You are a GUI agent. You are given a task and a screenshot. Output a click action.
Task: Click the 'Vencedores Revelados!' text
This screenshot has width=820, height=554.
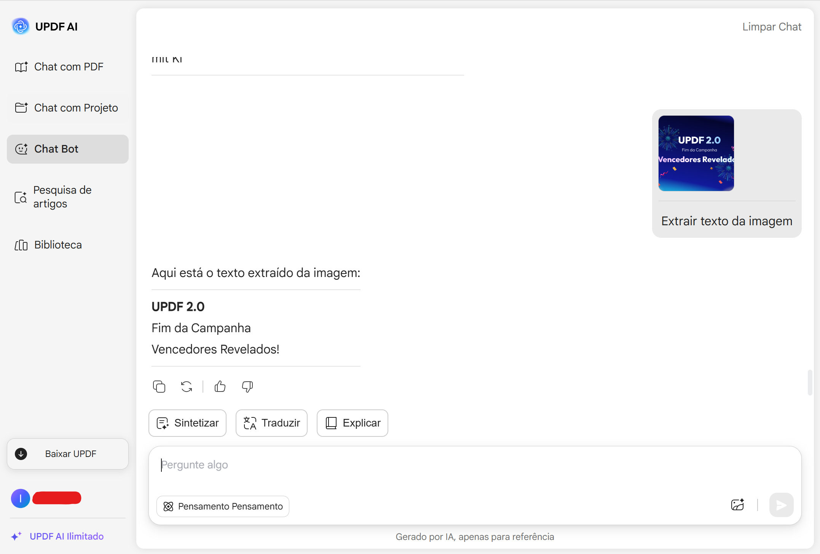[215, 349]
